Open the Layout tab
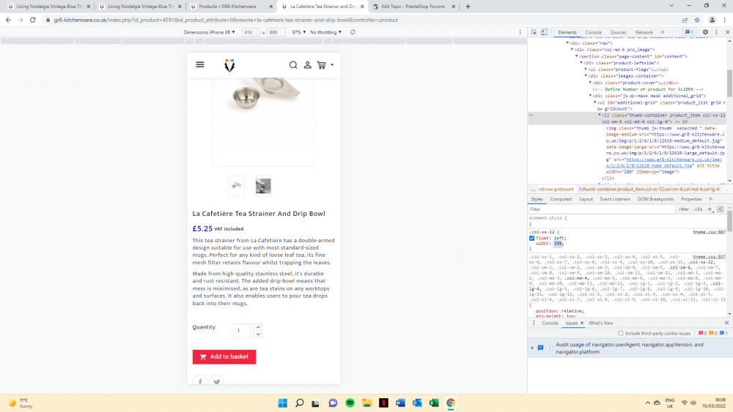The height and width of the screenshot is (412, 733). point(586,199)
